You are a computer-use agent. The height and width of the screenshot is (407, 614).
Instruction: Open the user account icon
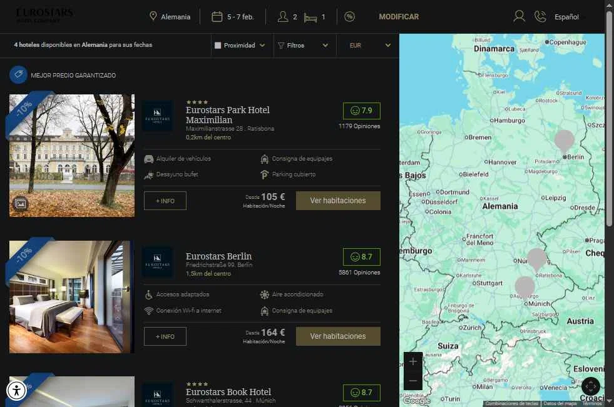(519, 16)
